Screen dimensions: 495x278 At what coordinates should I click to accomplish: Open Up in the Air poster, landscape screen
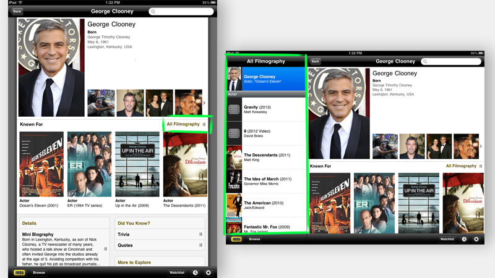(x=419, y=203)
